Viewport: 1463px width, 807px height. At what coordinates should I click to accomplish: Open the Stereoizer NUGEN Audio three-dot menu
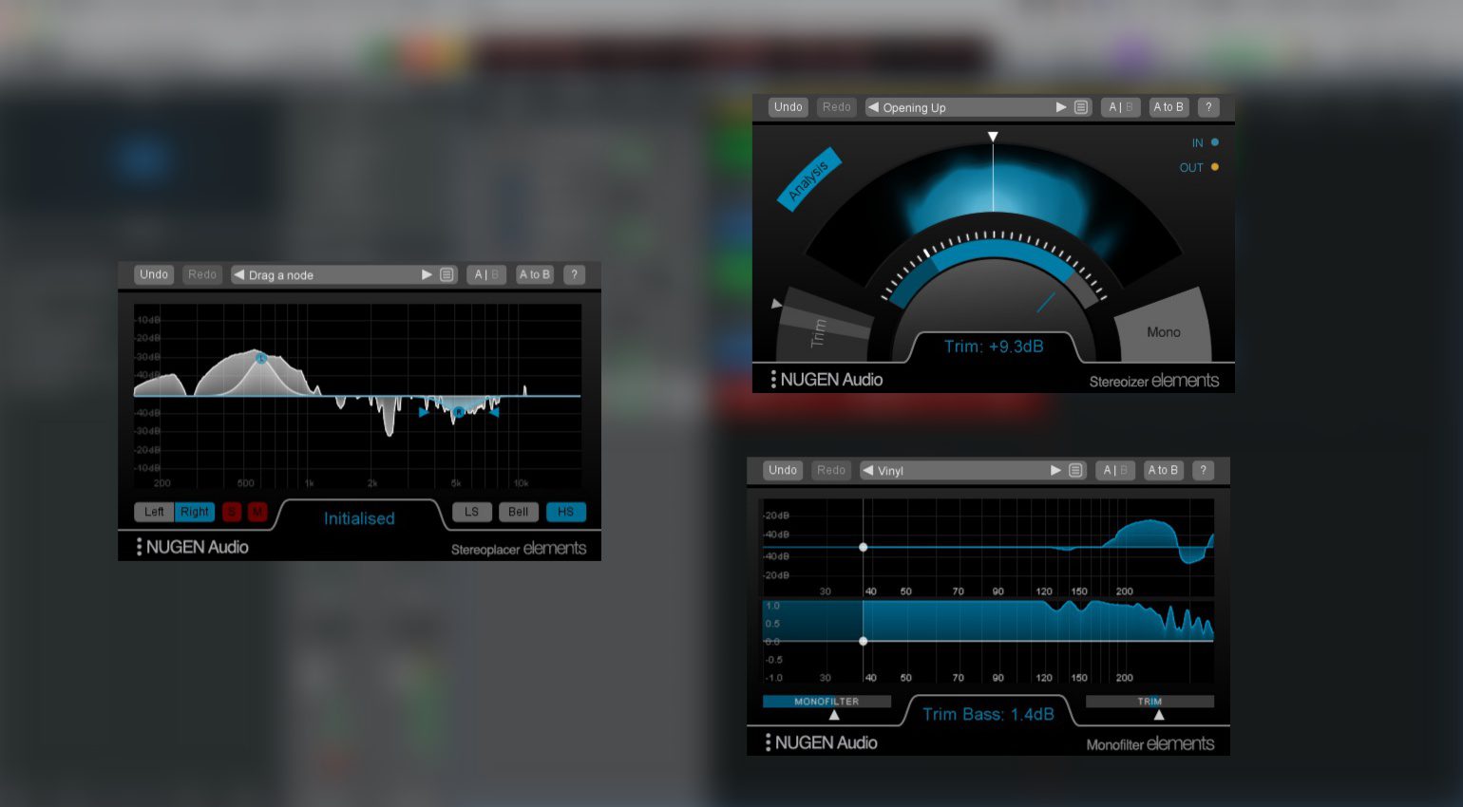click(773, 380)
